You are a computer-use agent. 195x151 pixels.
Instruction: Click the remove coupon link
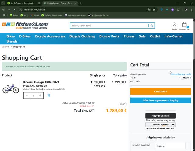pyautogui.click(x=87, y=106)
